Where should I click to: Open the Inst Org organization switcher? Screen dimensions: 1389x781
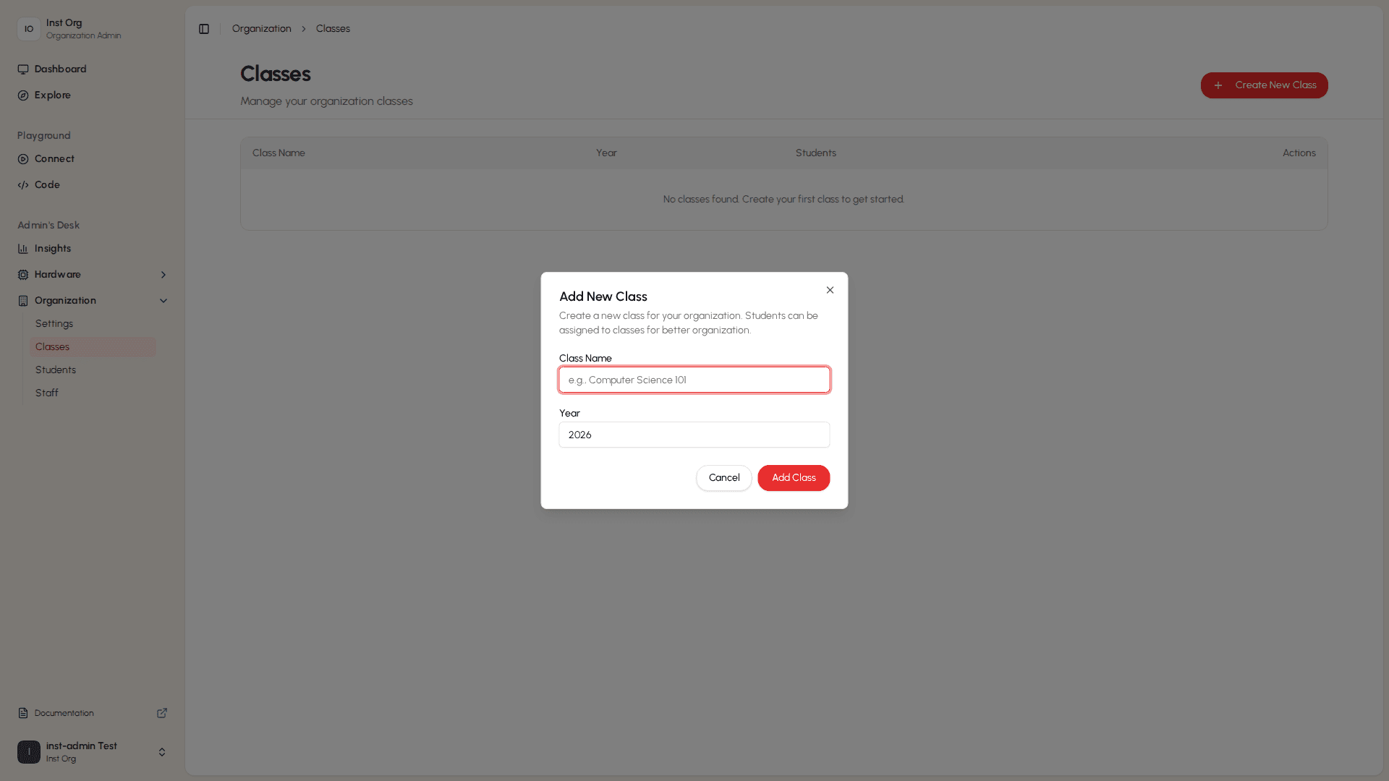click(x=93, y=29)
